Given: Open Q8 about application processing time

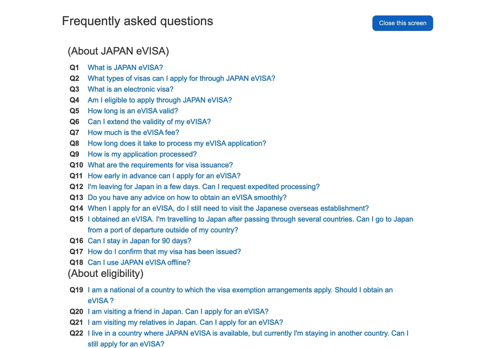Looking at the screenshot, I should [177, 143].
